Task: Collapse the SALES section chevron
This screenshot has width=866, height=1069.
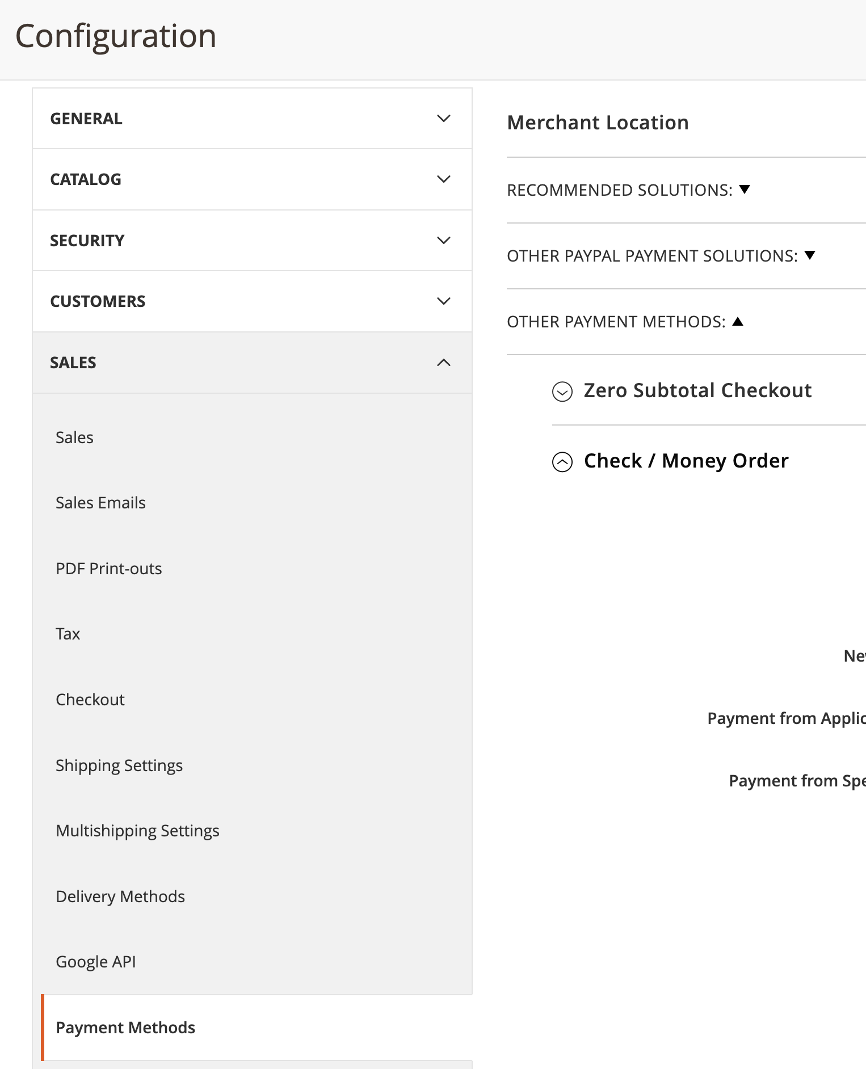Action: click(x=443, y=363)
